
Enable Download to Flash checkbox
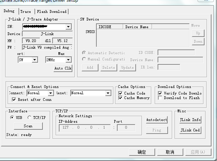[160, 98]
